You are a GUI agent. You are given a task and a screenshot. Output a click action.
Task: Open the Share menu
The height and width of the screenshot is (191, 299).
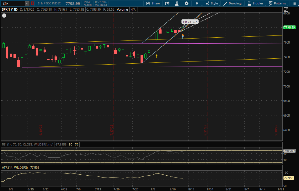pyautogui.click(x=153, y=4)
